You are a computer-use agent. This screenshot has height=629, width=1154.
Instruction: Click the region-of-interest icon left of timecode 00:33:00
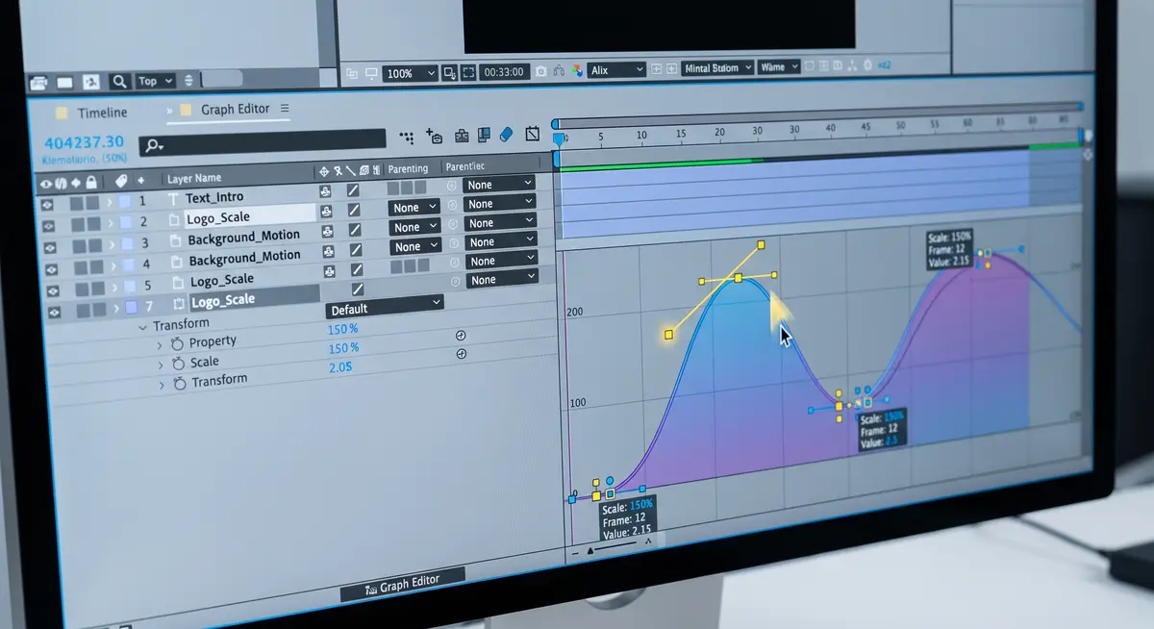468,72
